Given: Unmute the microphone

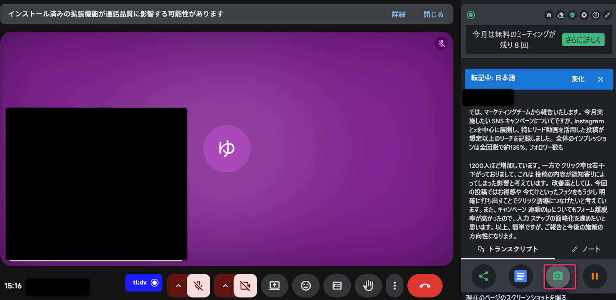Looking at the screenshot, I should 198,286.
